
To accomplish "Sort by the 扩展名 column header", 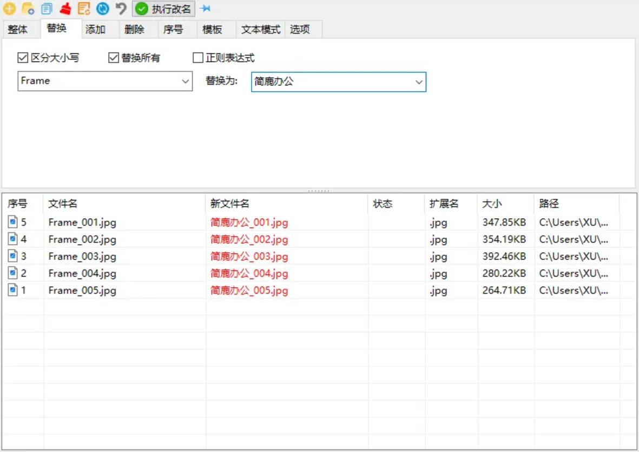I will point(451,204).
